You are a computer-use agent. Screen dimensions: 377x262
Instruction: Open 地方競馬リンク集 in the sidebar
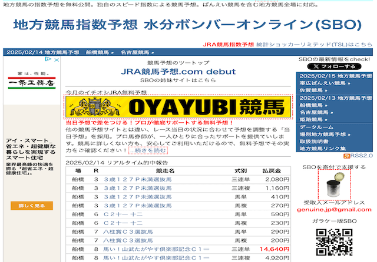[x=323, y=149]
